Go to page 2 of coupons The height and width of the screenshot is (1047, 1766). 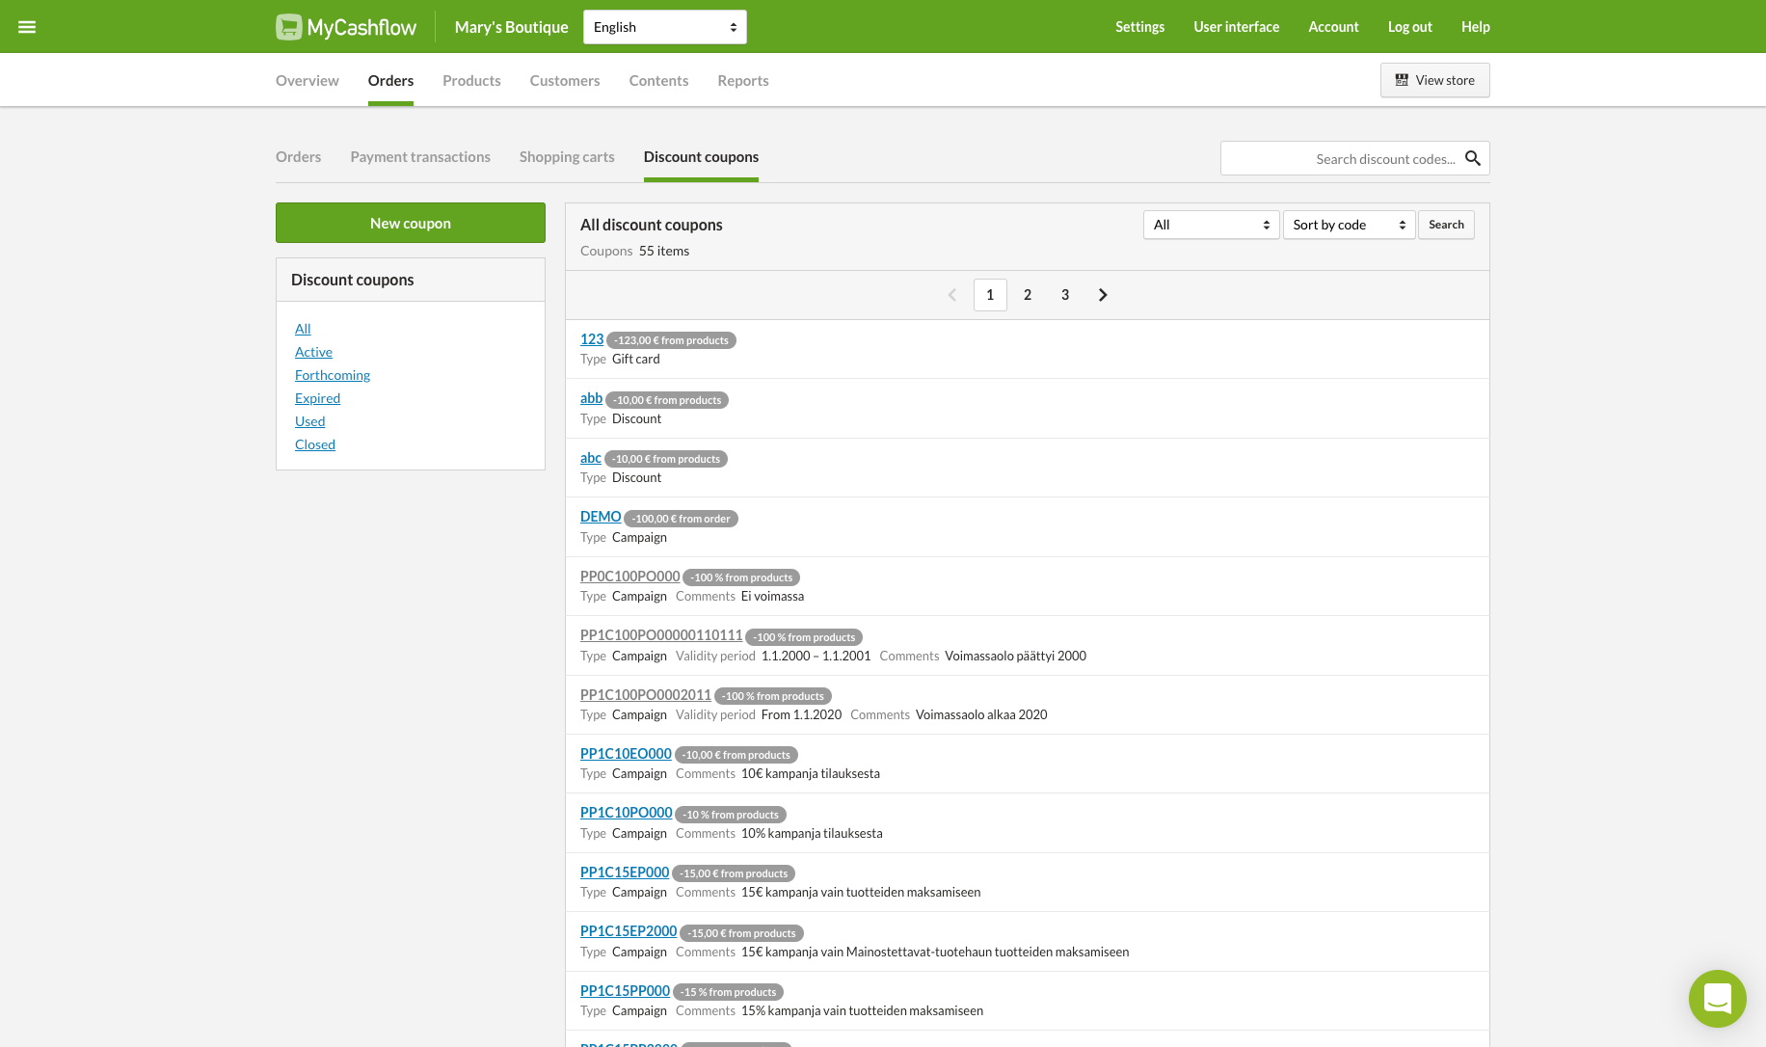click(x=1028, y=295)
